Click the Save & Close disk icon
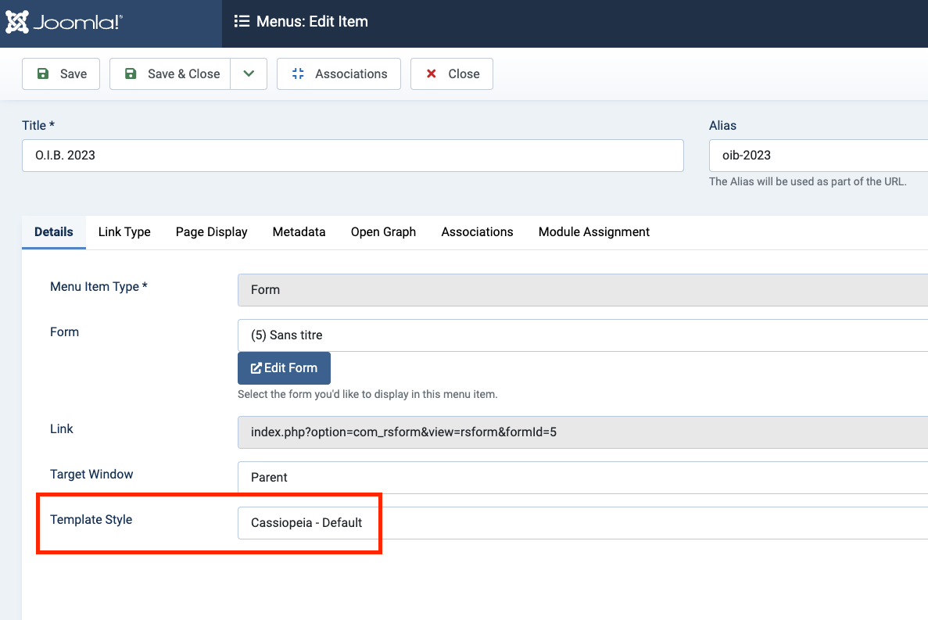Screen dimensions: 928x620 [130, 73]
